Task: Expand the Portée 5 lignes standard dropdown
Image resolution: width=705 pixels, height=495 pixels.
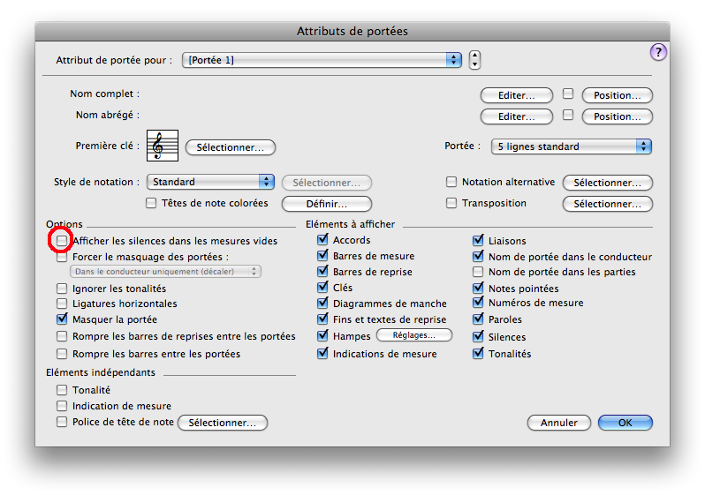Action: 571,146
